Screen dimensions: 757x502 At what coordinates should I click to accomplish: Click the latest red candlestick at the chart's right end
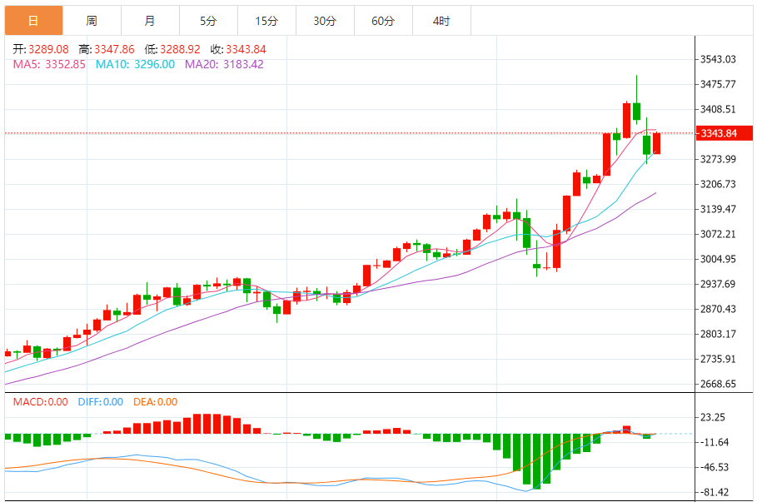click(656, 143)
